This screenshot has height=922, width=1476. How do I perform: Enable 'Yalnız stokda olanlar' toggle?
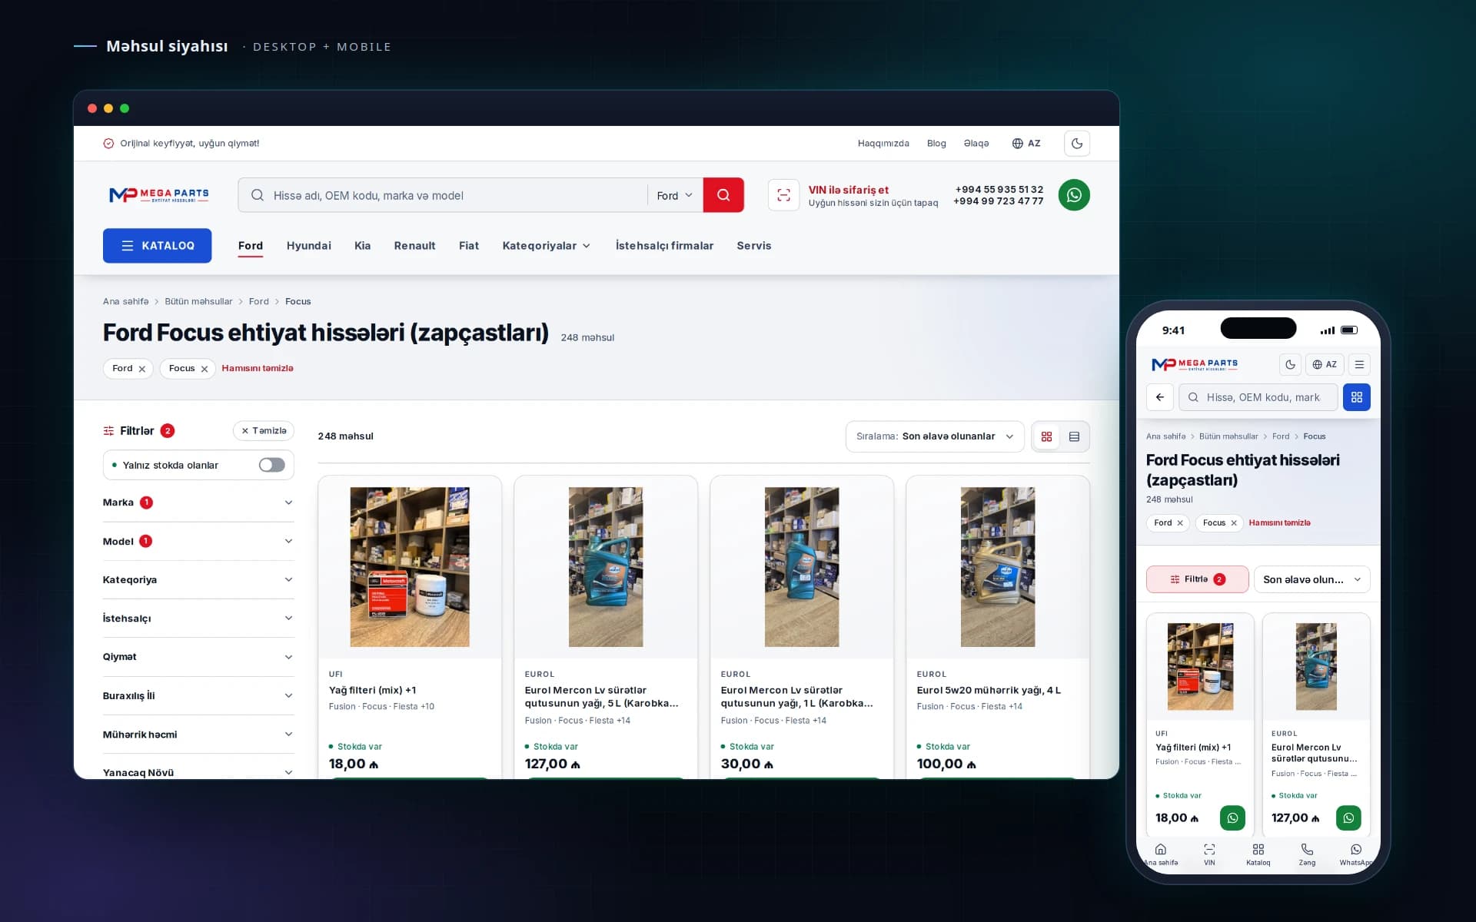coord(271,465)
